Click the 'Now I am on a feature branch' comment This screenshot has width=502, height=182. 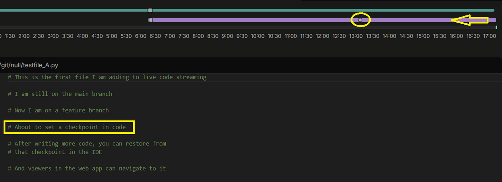(x=58, y=111)
